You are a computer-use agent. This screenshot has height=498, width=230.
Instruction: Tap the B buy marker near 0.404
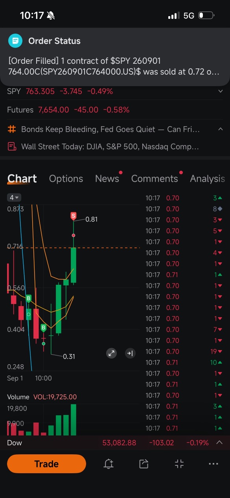43,328
